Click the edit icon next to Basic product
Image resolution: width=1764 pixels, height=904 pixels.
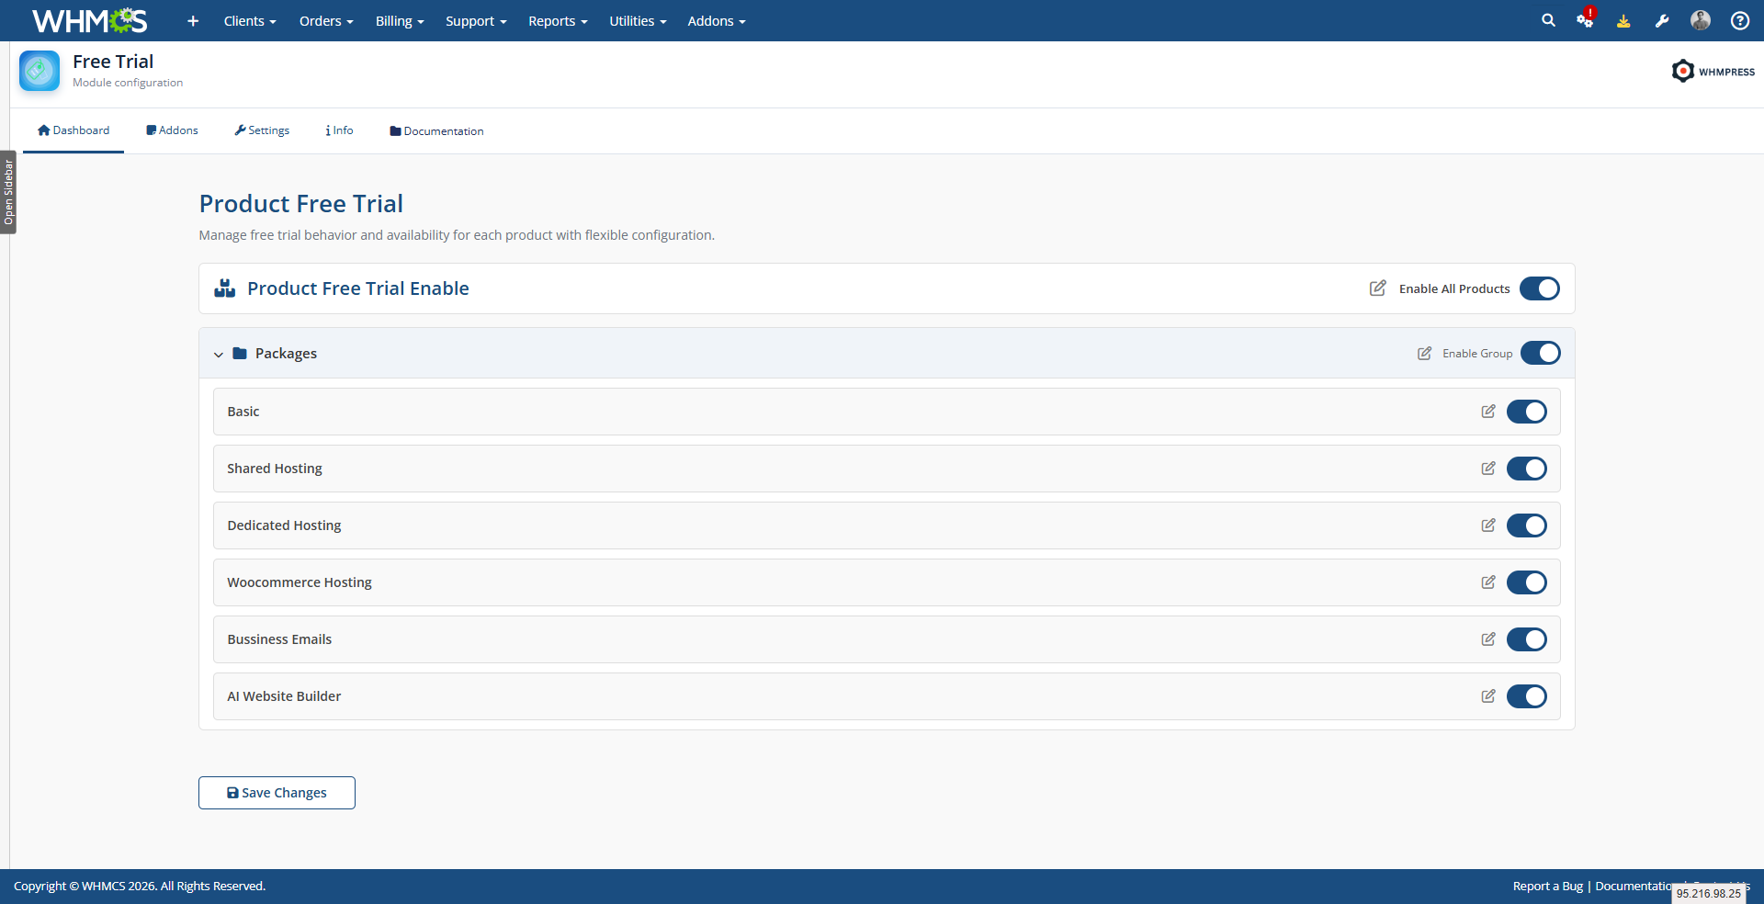pos(1488,412)
